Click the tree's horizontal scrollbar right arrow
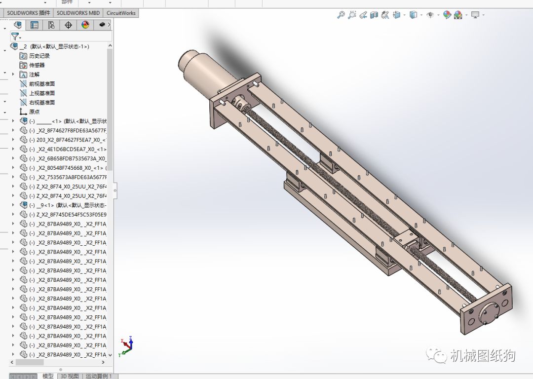533x379 pixels. [103, 362]
